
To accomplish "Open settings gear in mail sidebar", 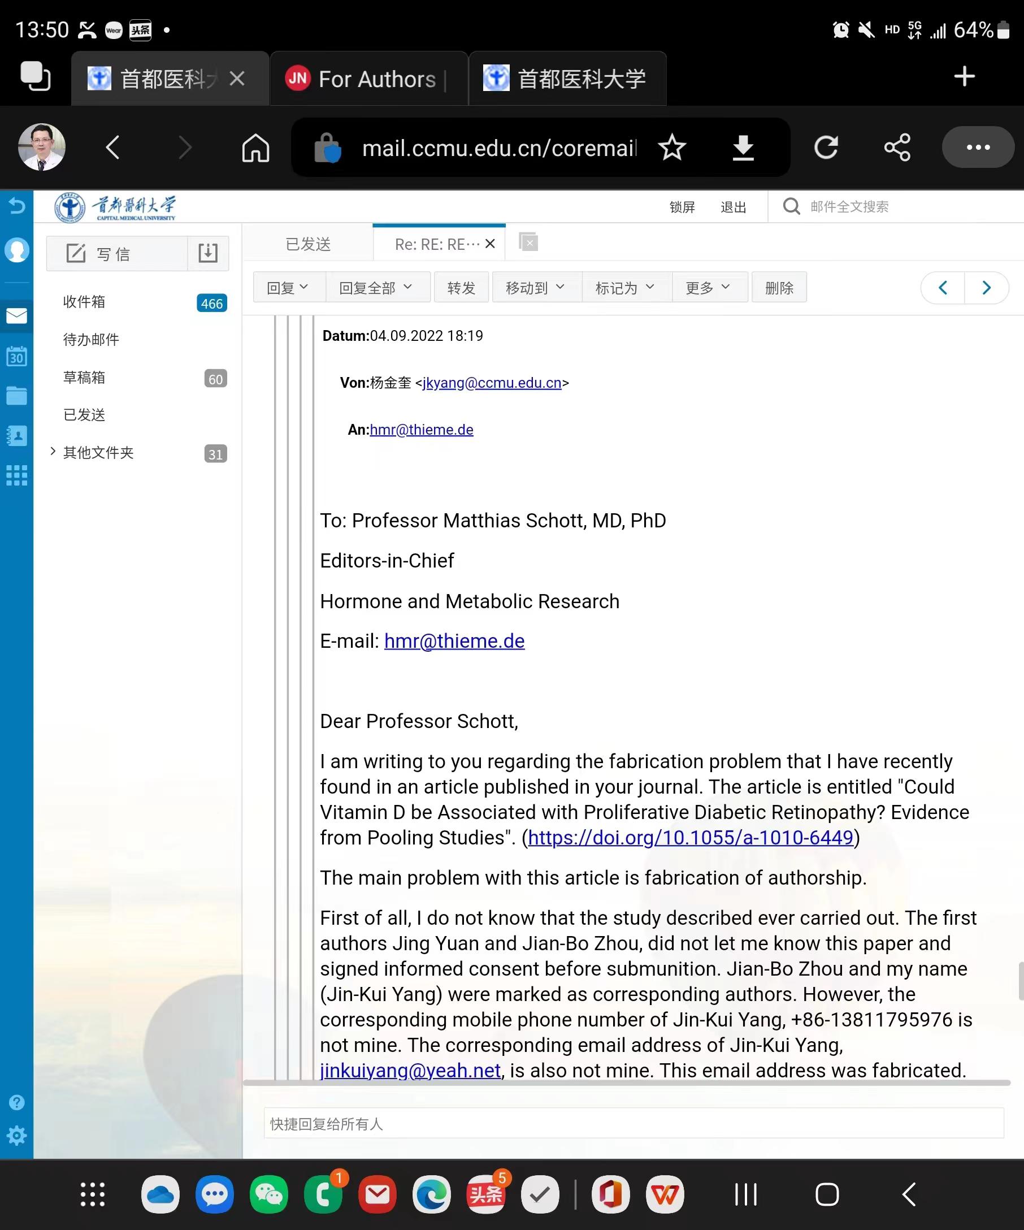I will (16, 1136).
